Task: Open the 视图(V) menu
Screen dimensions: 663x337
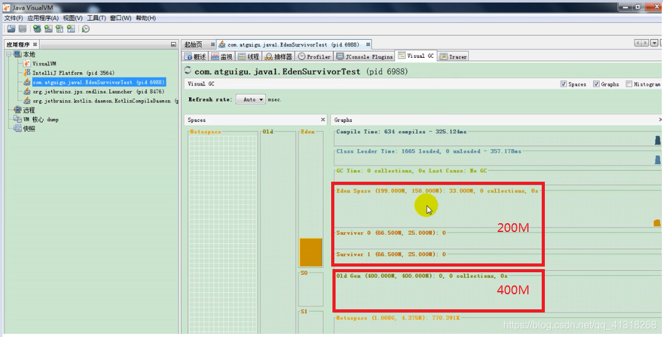Action: (73, 18)
